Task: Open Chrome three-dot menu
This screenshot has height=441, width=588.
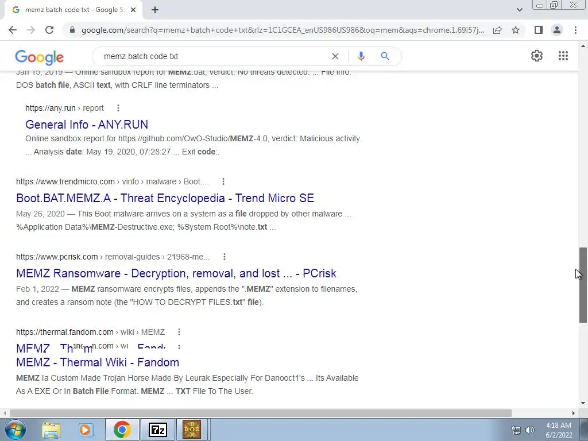Action: pyautogui.click(x=575, y=30)
